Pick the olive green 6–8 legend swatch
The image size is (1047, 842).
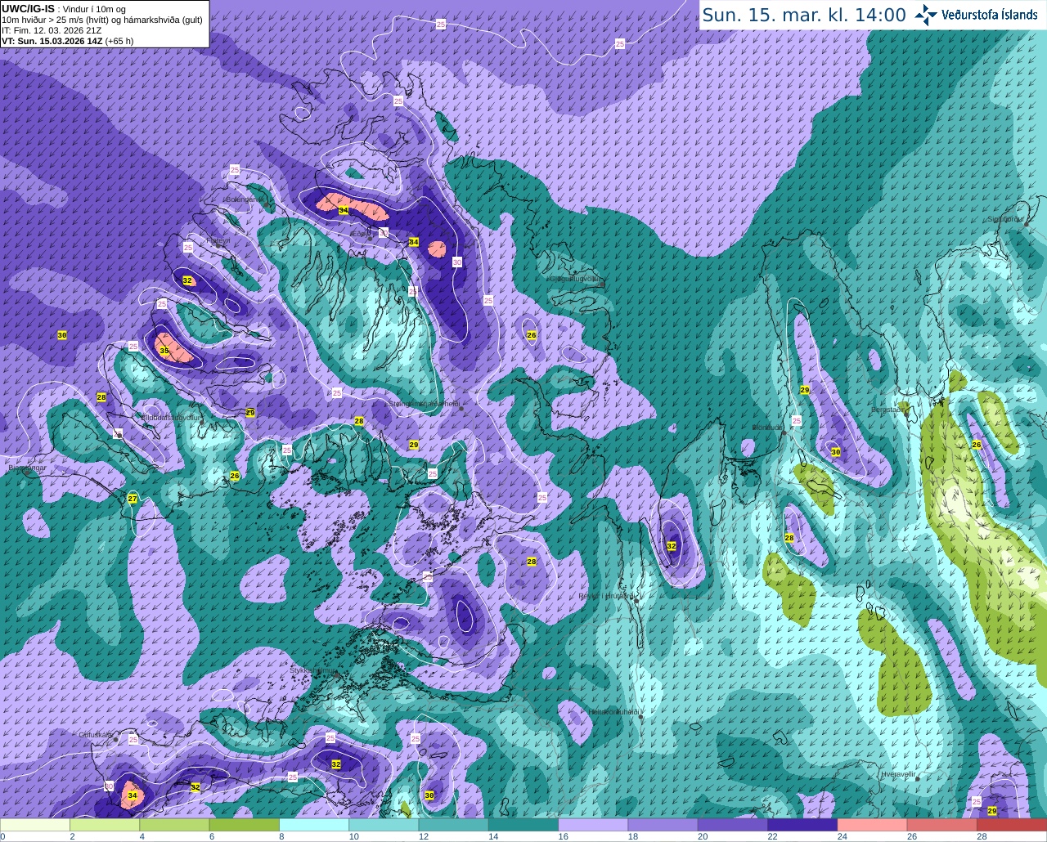(x=245, y=826)
